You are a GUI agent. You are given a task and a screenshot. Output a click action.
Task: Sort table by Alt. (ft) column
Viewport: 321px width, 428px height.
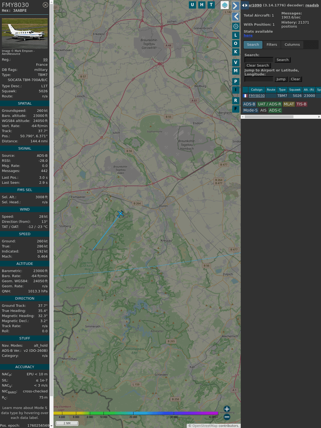pos(309,90)
